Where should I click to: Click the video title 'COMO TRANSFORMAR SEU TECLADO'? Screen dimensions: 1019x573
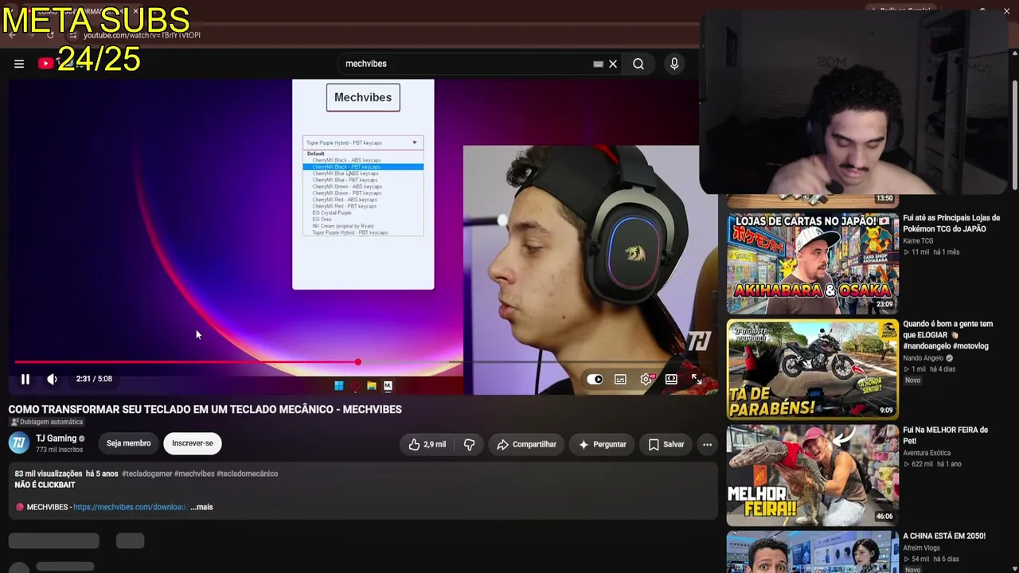205,410
